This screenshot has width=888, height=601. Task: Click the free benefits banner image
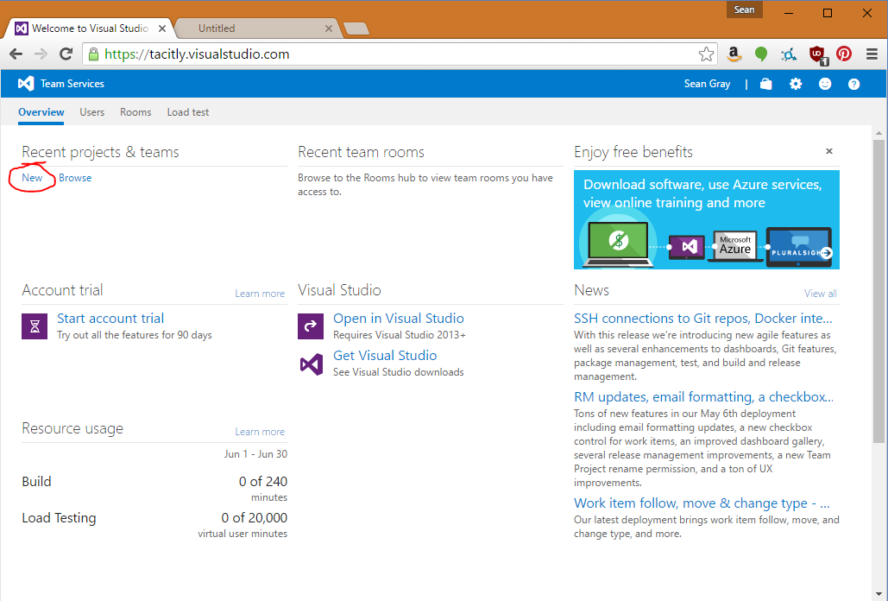[x=706, y=219]
